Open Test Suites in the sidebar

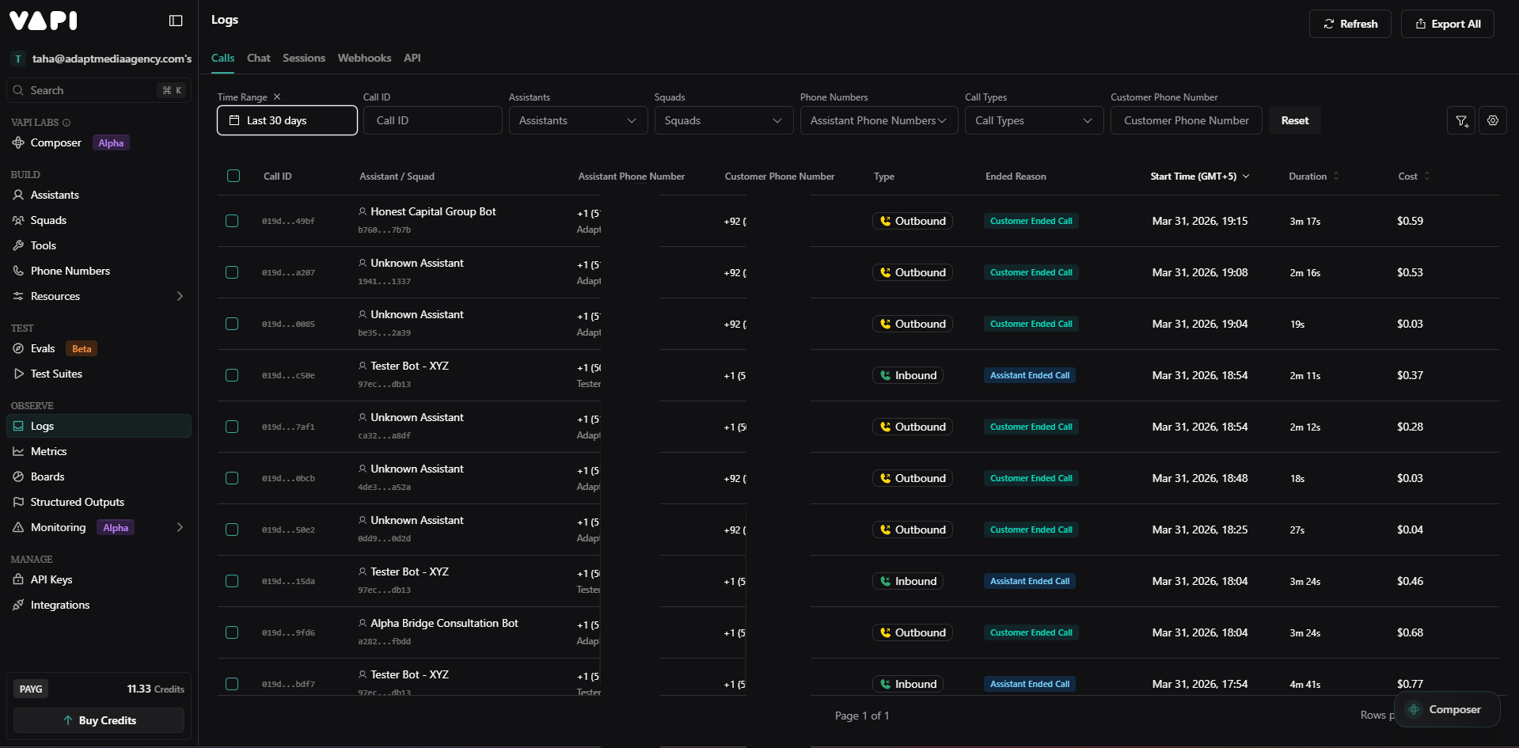pos(56,374)
